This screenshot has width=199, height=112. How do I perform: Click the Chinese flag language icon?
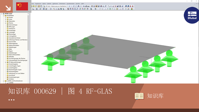pos(22,6)
